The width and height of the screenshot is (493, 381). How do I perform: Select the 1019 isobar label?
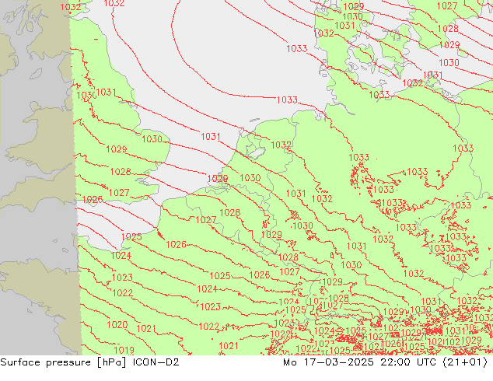124,350
